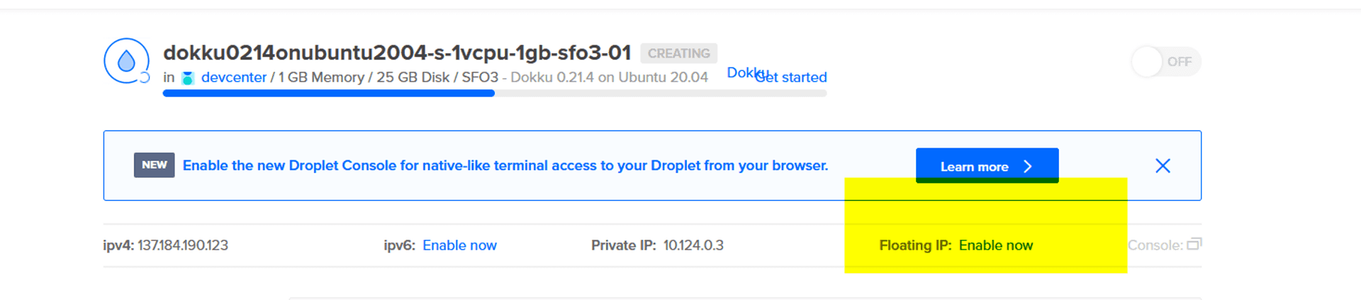This screenshot has width=1361, height=300.
Task: Click the NEW badge in the banner
Action: point(154,165)
